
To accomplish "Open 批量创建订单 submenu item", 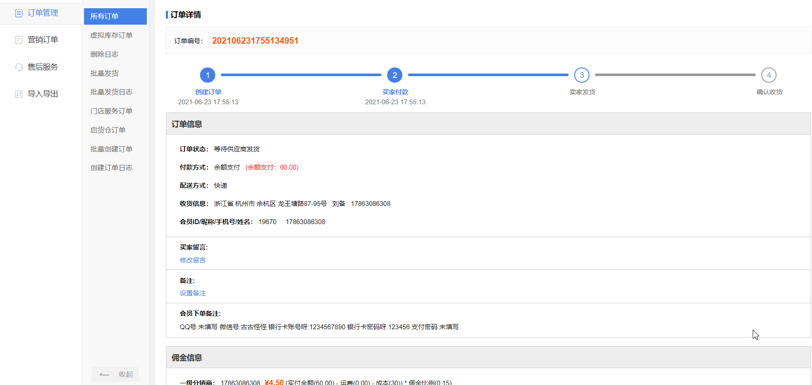I will click(x=111, y=149).
